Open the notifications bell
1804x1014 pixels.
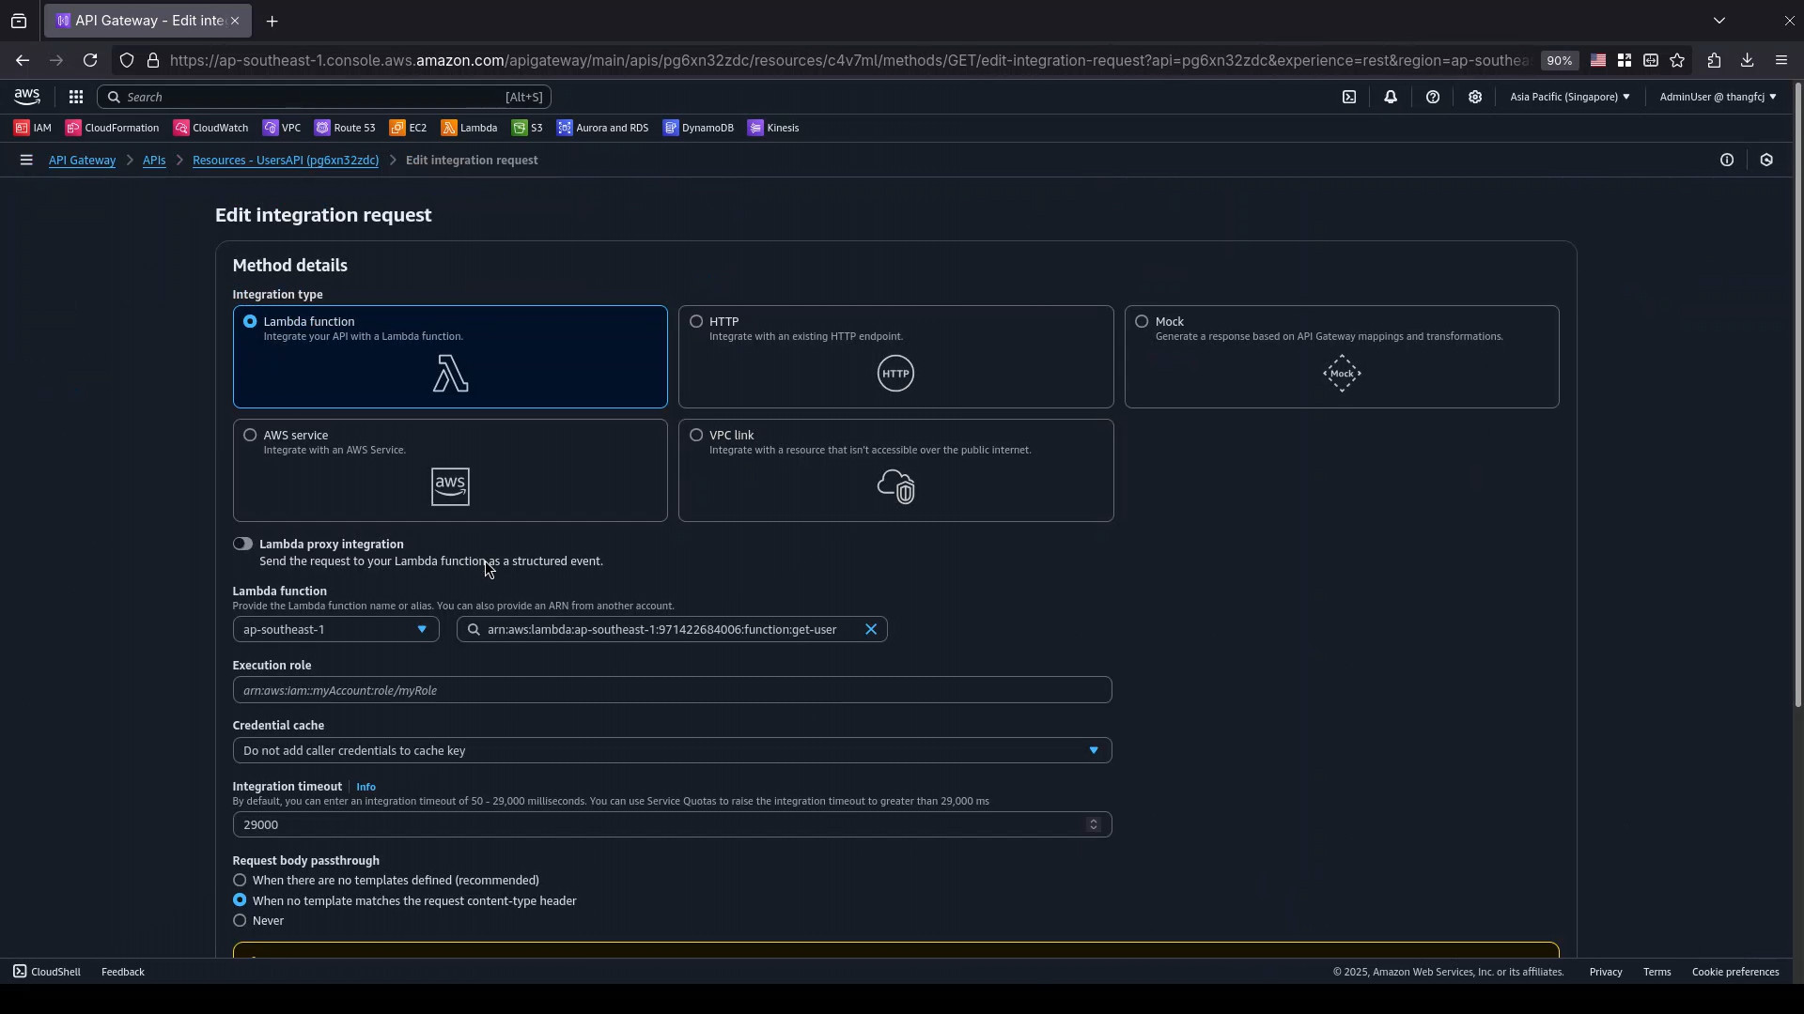(x=1391, y=97)
